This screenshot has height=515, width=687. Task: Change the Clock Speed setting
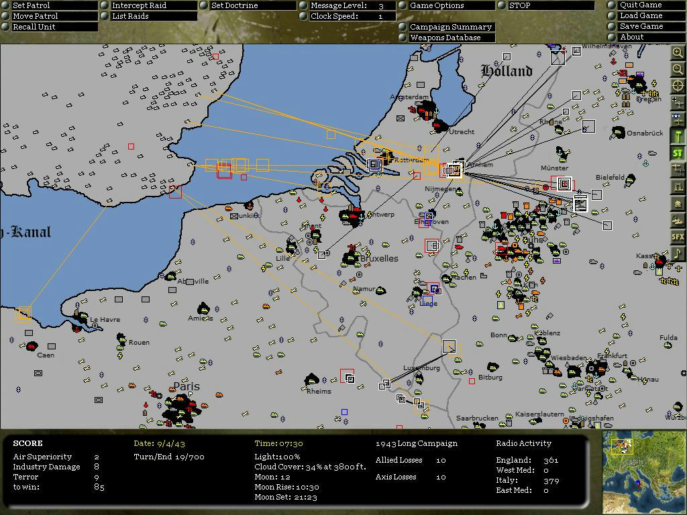click(348, 16)
